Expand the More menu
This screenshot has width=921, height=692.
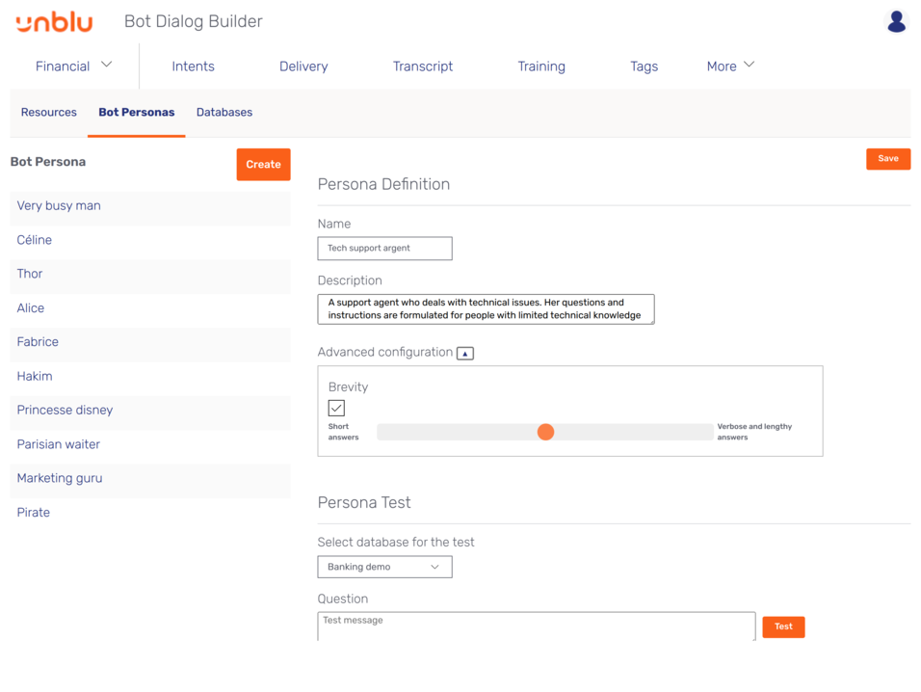coord(730,66)
